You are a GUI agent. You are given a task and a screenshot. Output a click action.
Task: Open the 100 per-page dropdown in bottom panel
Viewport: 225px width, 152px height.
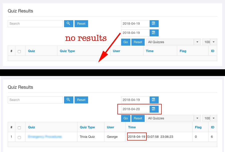pos(209,118)
